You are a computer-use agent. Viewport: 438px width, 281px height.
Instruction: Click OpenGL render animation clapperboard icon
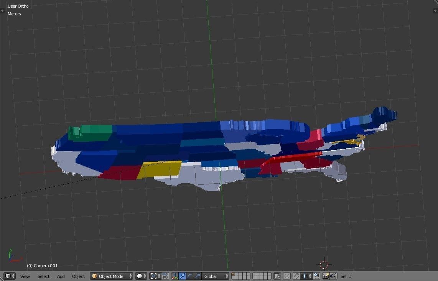click(333, 276)
